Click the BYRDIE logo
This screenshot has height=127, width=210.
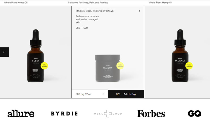64,113
